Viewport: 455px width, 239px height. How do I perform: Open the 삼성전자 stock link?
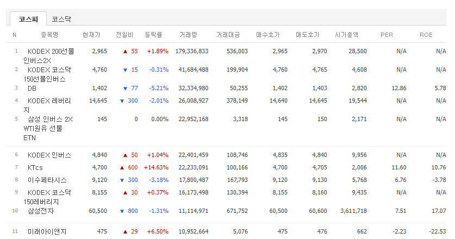tap(41, 211)
